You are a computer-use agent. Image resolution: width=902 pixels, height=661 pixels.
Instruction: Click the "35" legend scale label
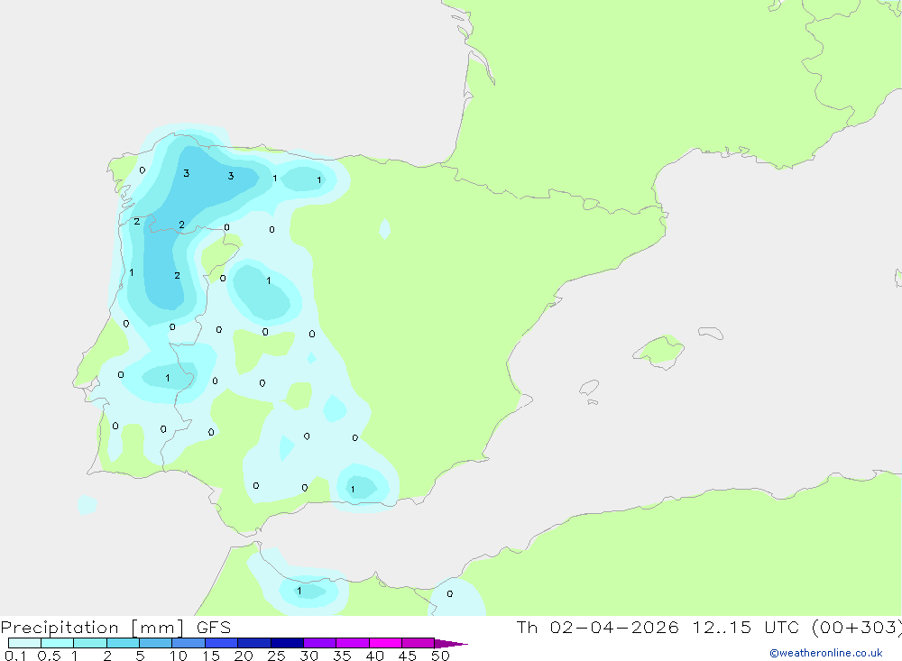click(342, 656)
